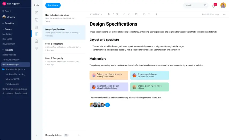
Task: Expand the Gim Agency workspace dropdown
Action: (x=13, y=4)
